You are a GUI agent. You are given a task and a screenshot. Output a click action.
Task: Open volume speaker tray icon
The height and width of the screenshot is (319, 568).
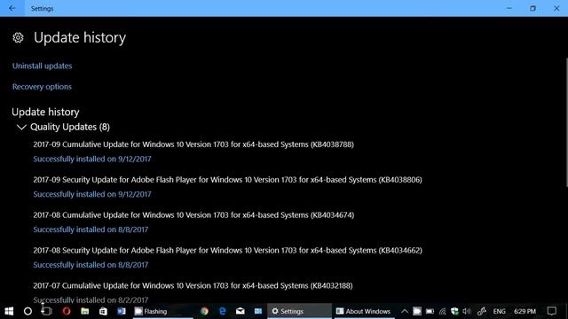click(467, 311)
